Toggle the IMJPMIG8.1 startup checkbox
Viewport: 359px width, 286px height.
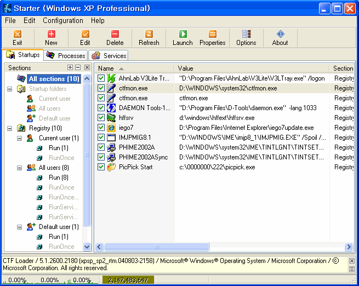click(x=101, y=138)
